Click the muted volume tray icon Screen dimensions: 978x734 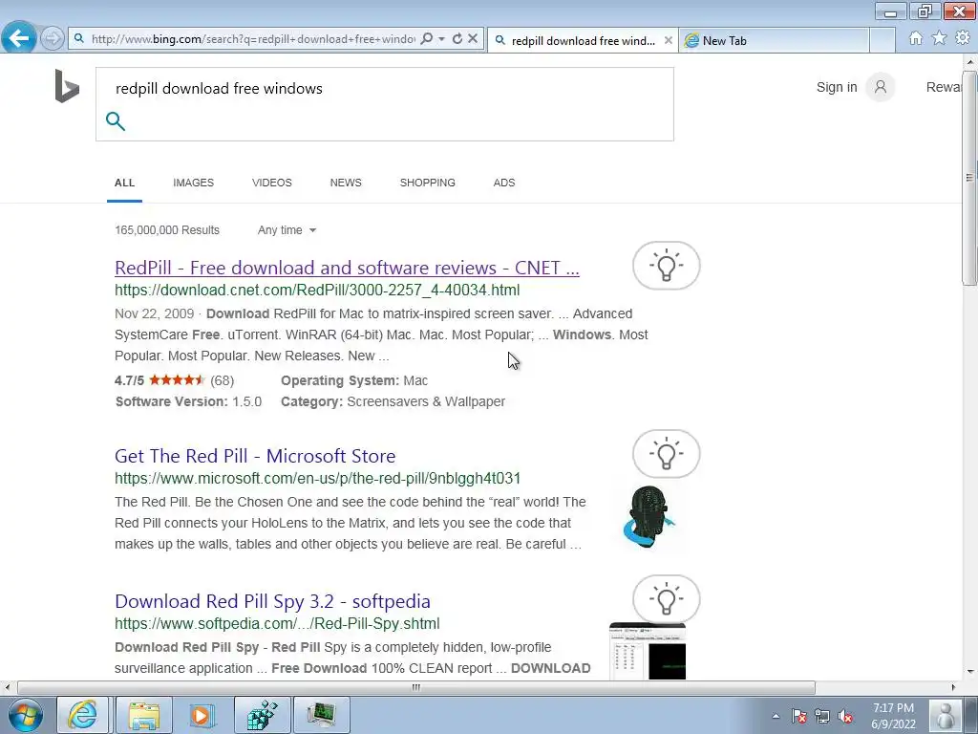point(846,716)
